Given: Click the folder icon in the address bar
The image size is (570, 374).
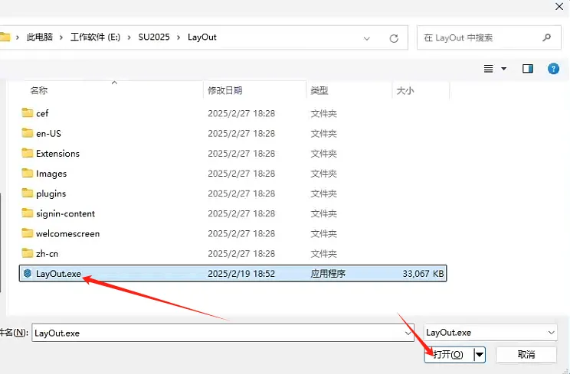Looking at the screenshot, I should point(5,37).
